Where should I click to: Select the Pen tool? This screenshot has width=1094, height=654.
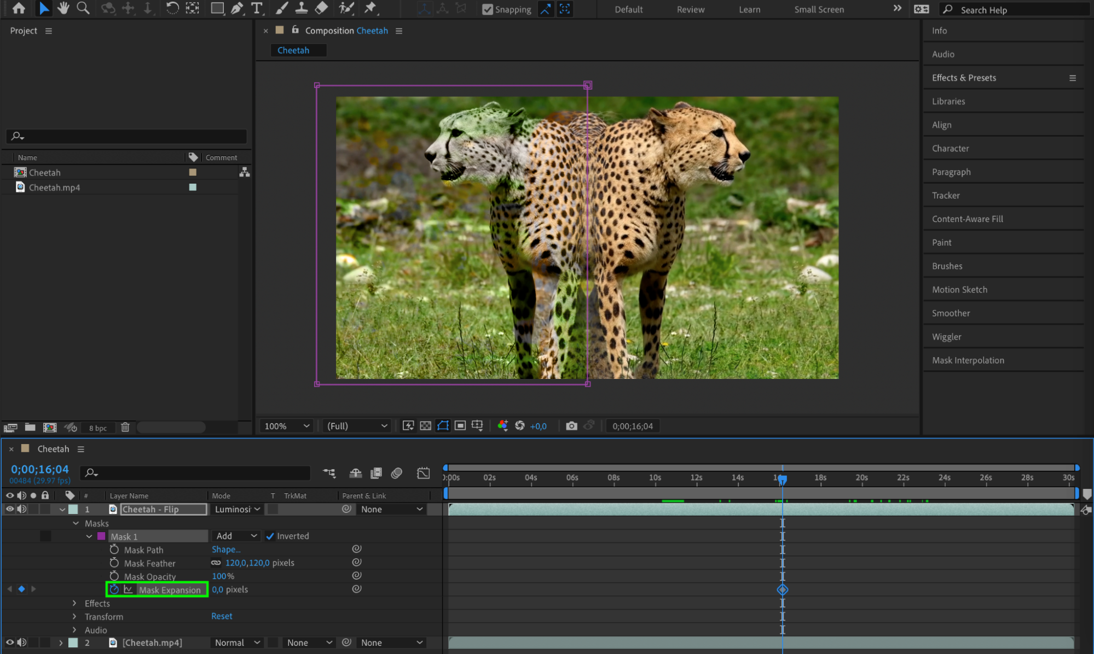[237, 8]
